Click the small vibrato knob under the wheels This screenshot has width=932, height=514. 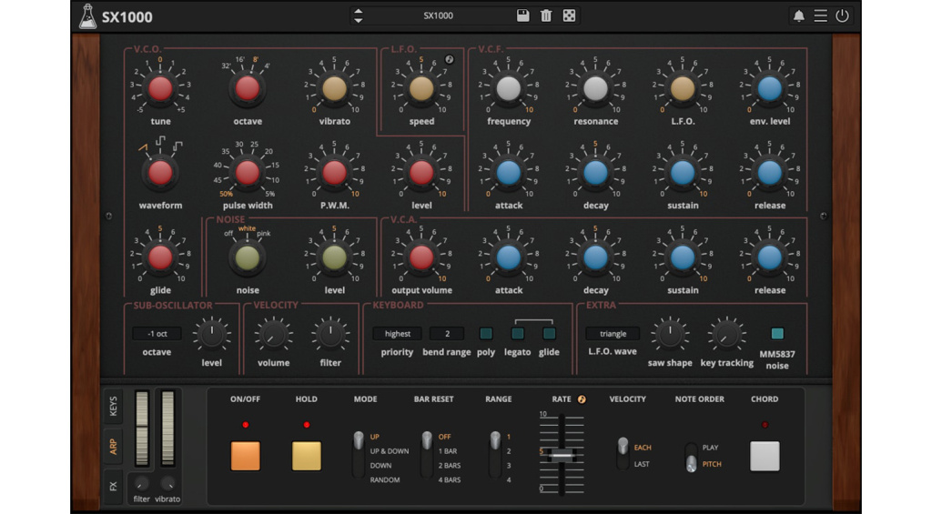click(168, 483)
